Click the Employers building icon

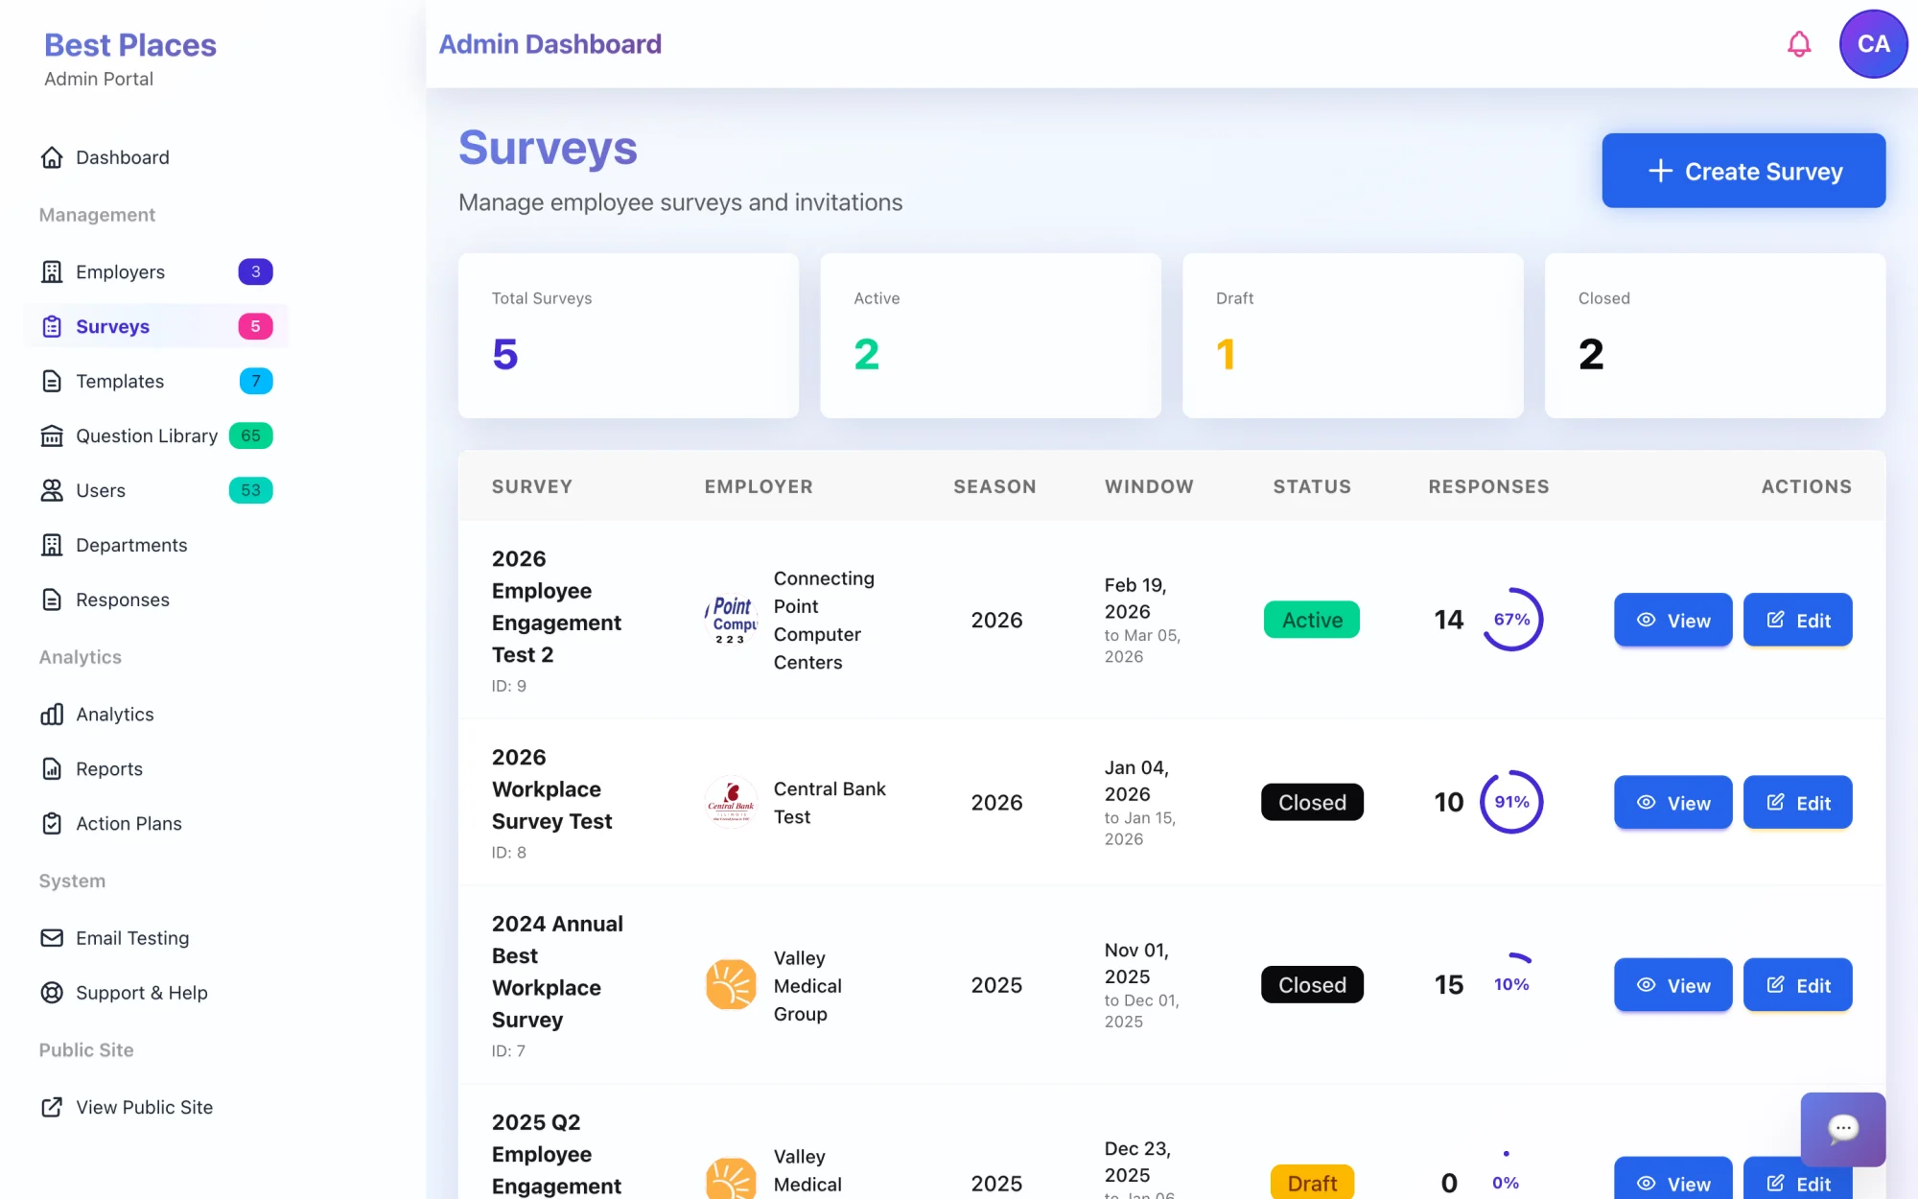[x=52, y=272]
